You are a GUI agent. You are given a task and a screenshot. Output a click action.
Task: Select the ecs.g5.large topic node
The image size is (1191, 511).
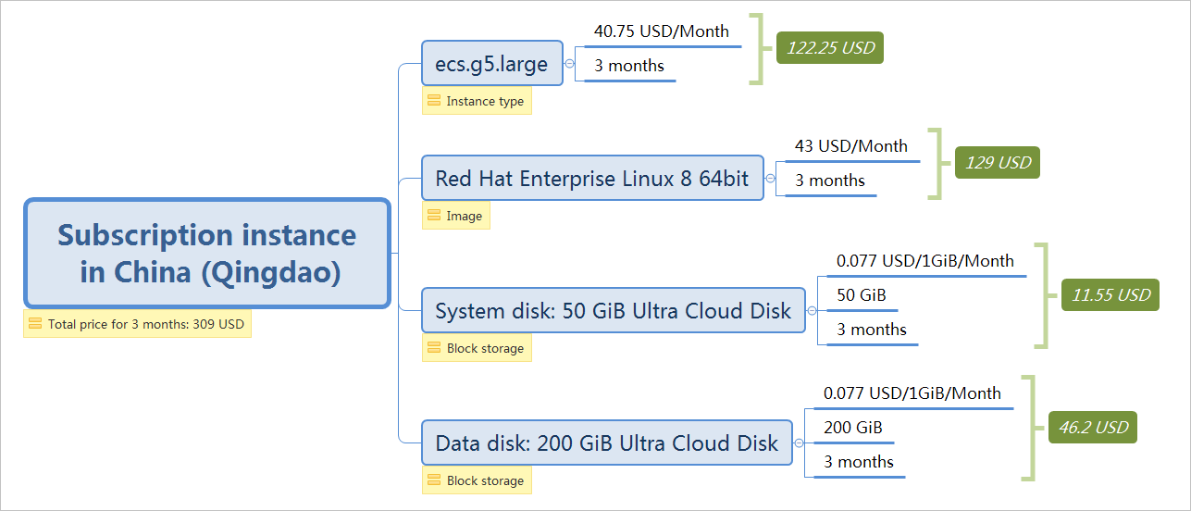pyautogui.click(x=492, y=64)
